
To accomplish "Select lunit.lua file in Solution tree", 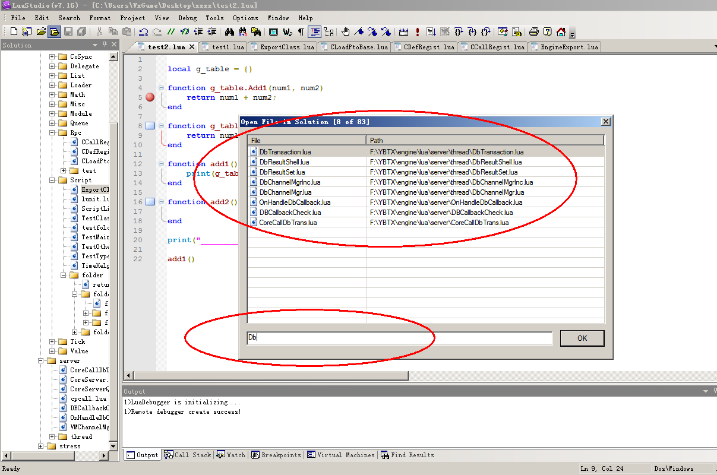I will coord(95,199).
